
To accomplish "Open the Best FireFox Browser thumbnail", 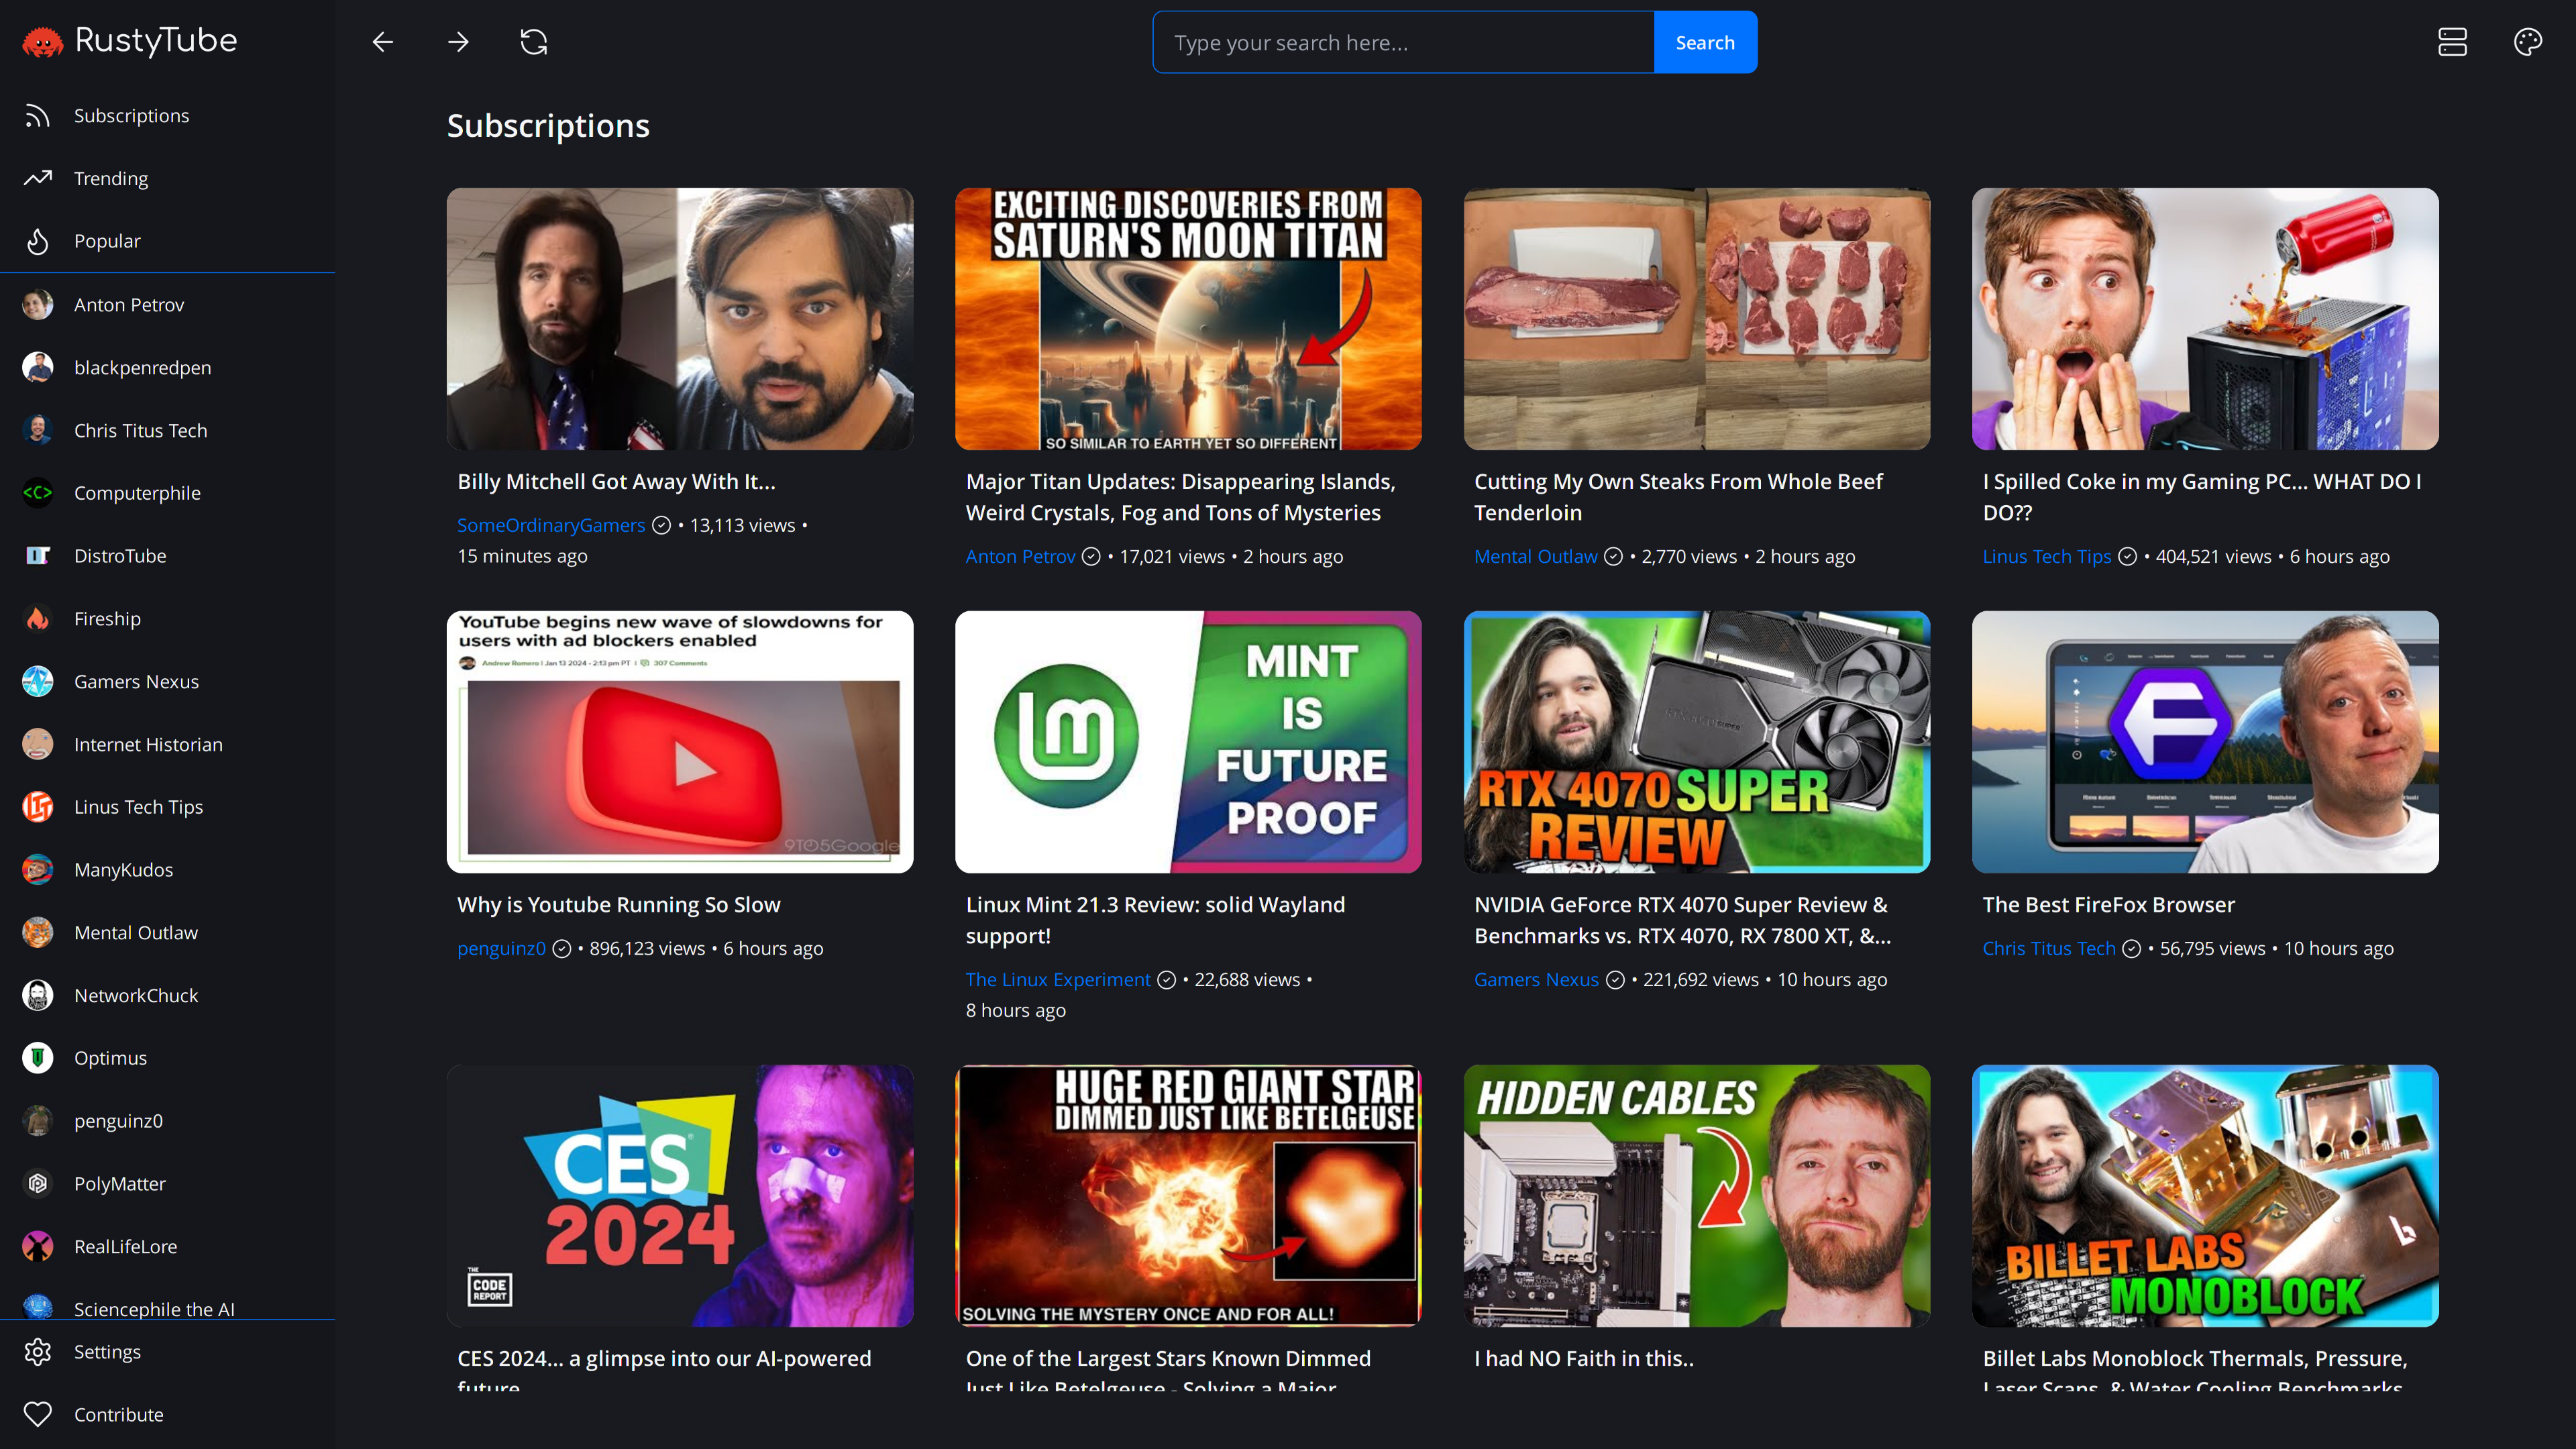I will coord(2205,742).
